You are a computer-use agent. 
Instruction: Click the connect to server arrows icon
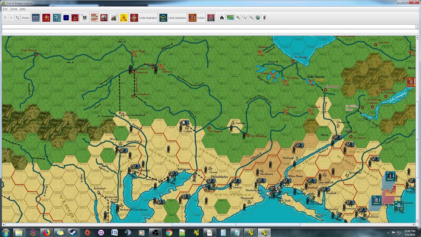tap(17, 18)
